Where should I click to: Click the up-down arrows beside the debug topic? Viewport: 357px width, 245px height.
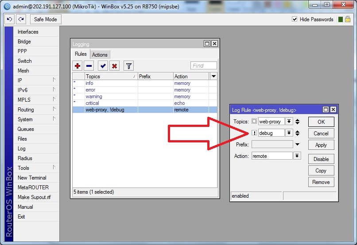pyautogui.click(x=297, y=133)
